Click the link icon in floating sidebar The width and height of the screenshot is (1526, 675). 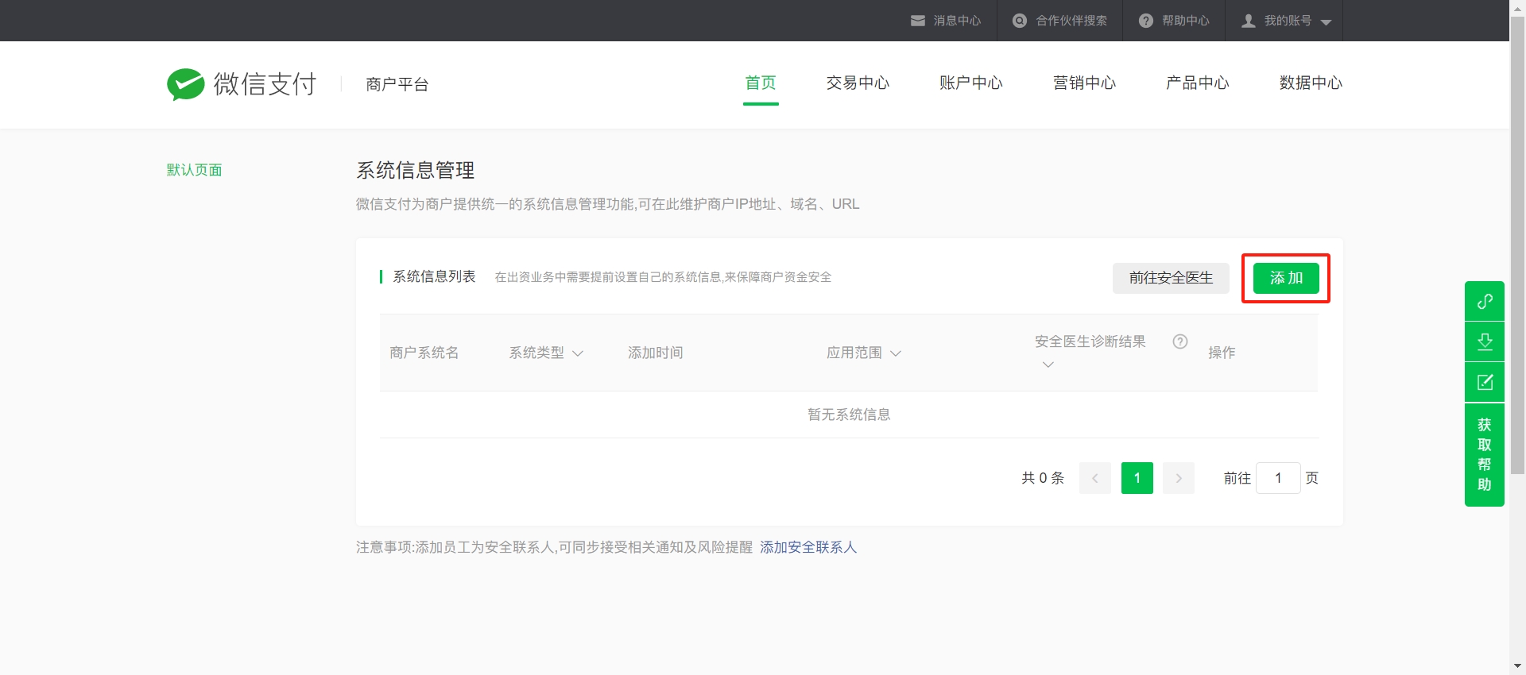click(1484, 302)
